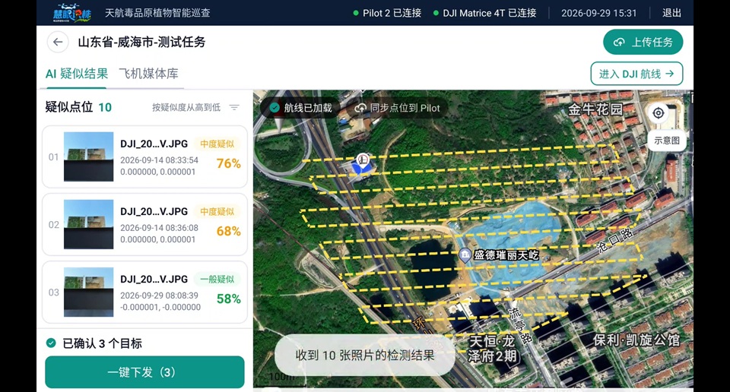The height and width of the screenshot is (392, 730).
Task: Switch to 飞机媒体库 tab
Action: [148, 74]
